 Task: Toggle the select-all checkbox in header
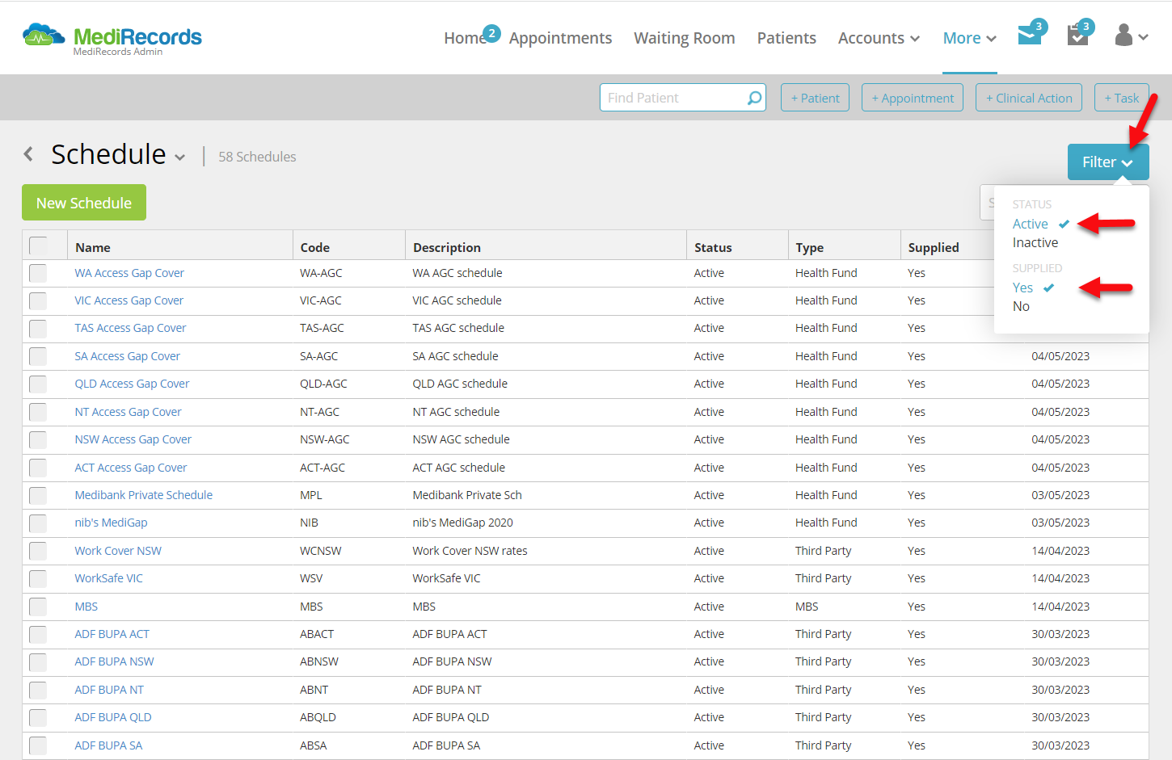[x=38, y=246]
